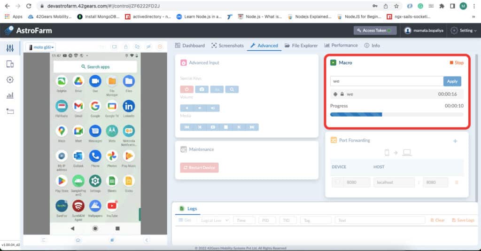Open the devices sidebar icon
The height and width of the screenshot is (251, 481).
10,64
